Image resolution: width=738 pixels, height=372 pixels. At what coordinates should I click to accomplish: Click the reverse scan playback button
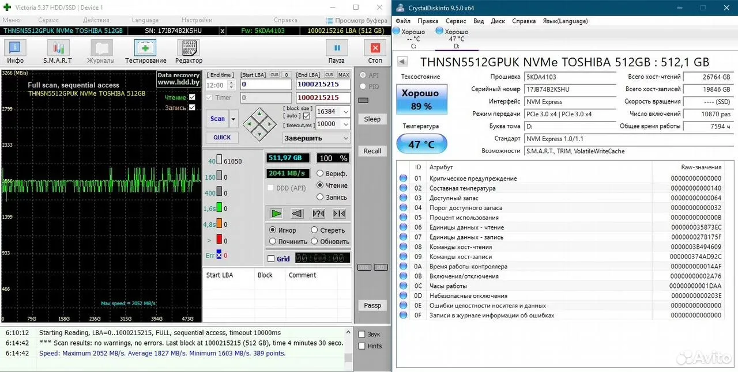click(297, 214)
